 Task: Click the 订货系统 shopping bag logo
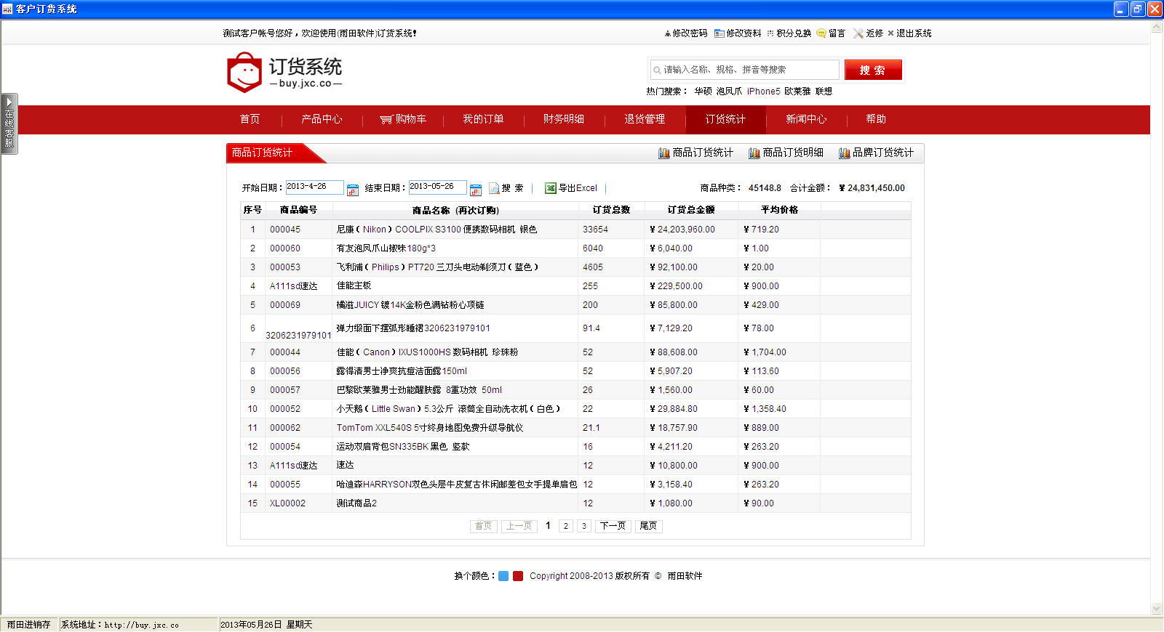click(x=284, y=73)
